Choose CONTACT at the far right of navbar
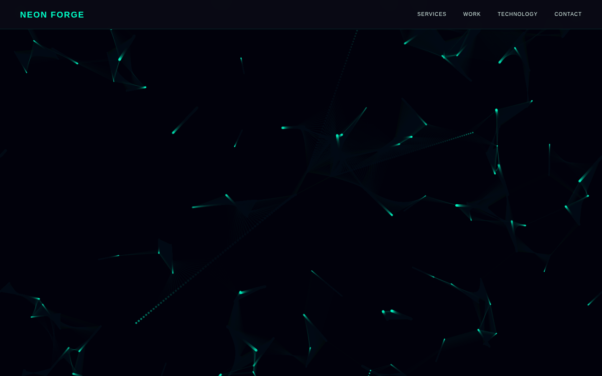Screen dimensions: 602x376 (x=568, y=14)
